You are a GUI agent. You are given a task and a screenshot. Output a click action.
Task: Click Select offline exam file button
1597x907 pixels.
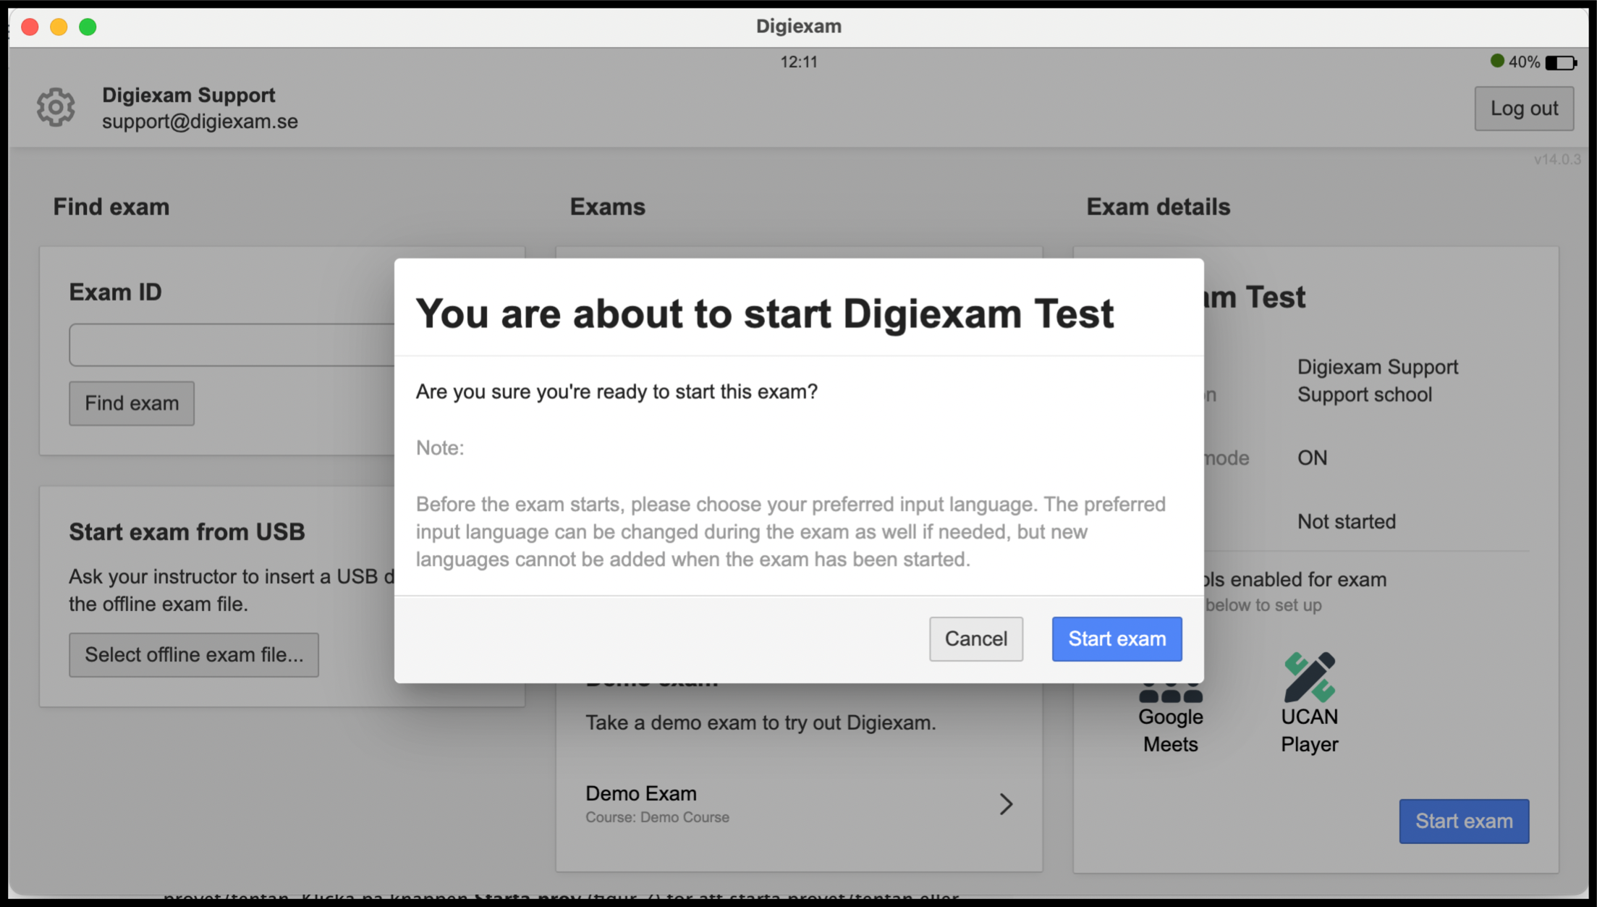[194, 654]
